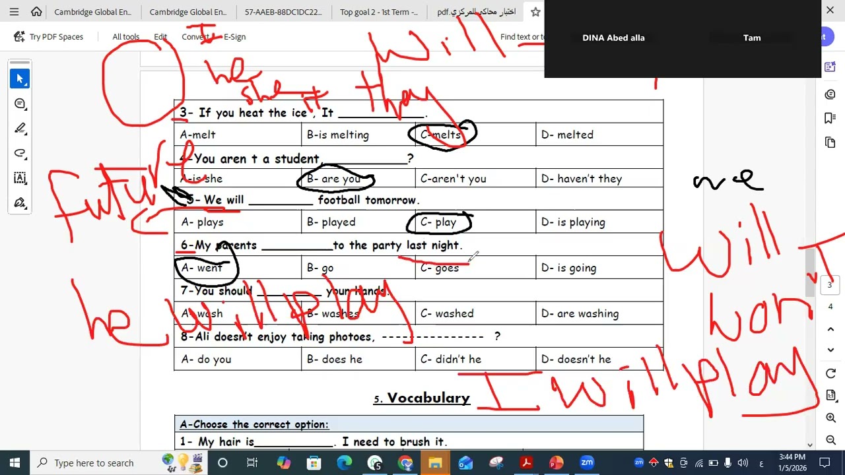This screenshot has height=475, width=845.
Task: Open the Edit menu
Action: [x=160, y=37]
